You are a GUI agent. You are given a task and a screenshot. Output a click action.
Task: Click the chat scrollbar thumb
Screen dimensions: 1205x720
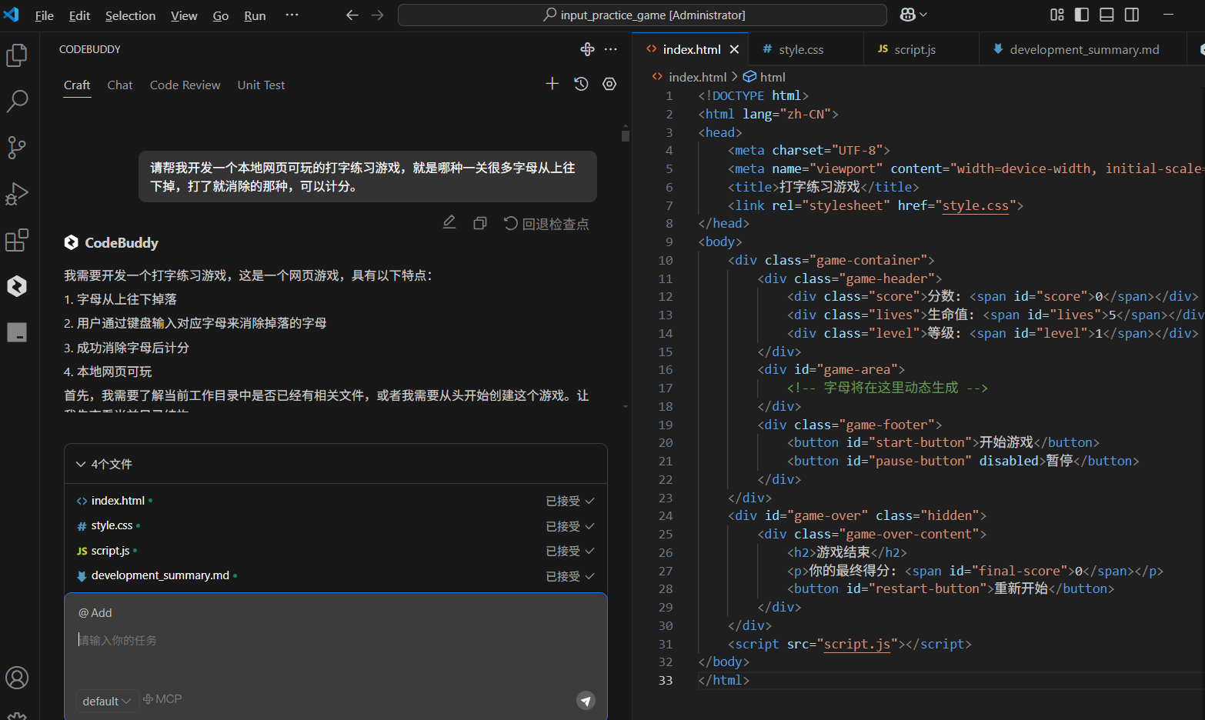tap(626, 135)
